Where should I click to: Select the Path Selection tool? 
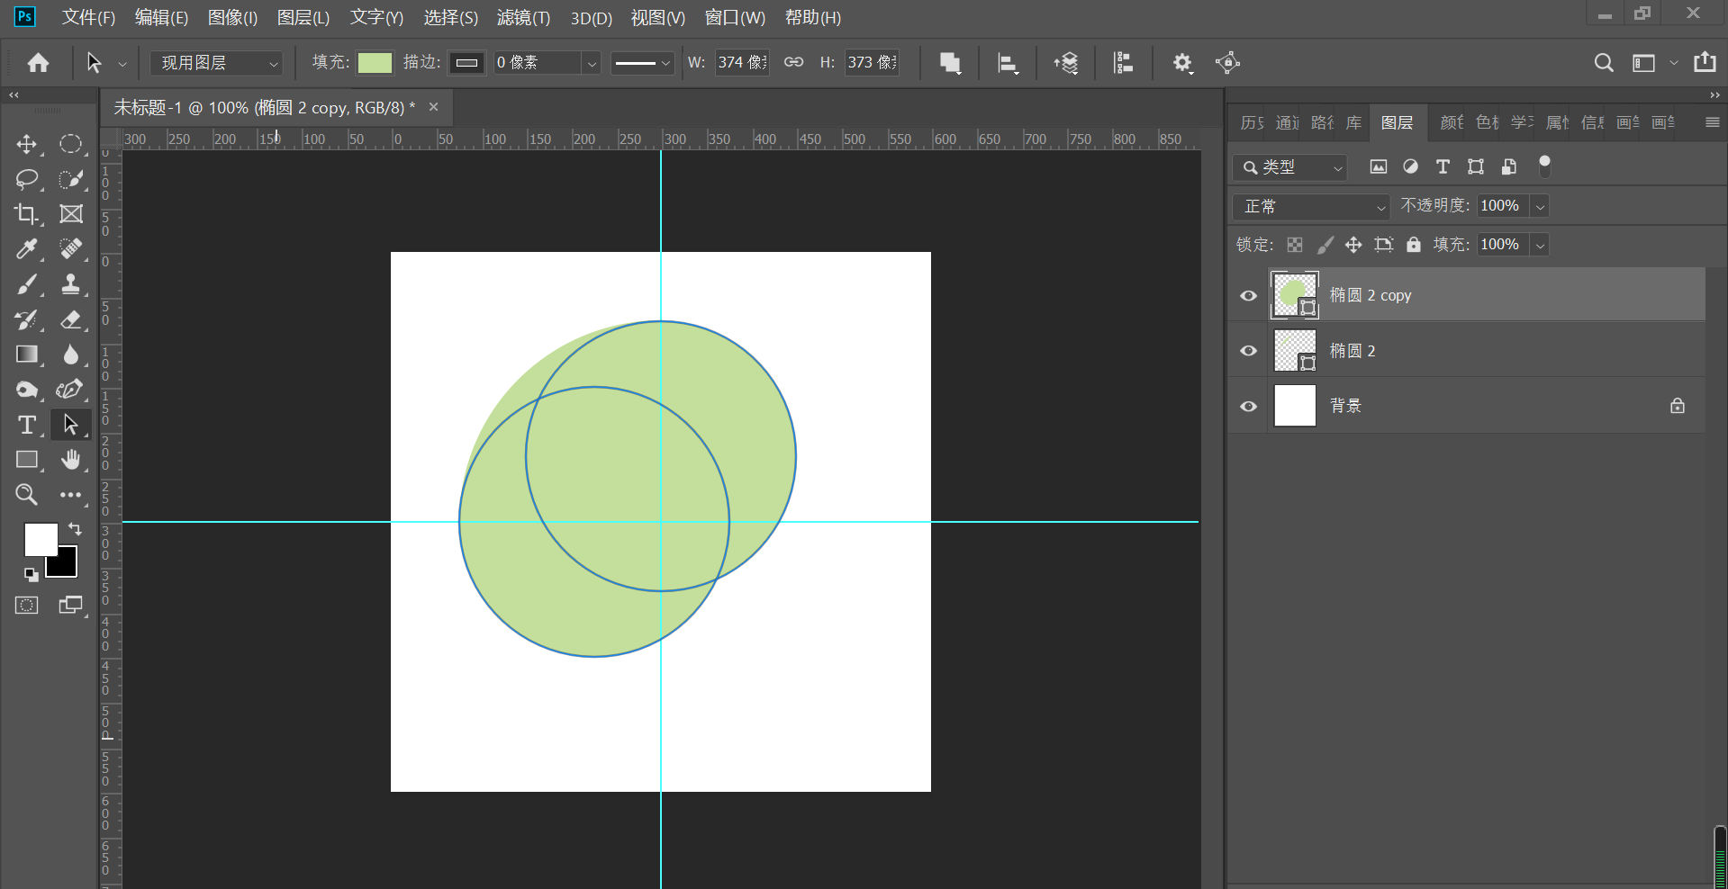71,425
